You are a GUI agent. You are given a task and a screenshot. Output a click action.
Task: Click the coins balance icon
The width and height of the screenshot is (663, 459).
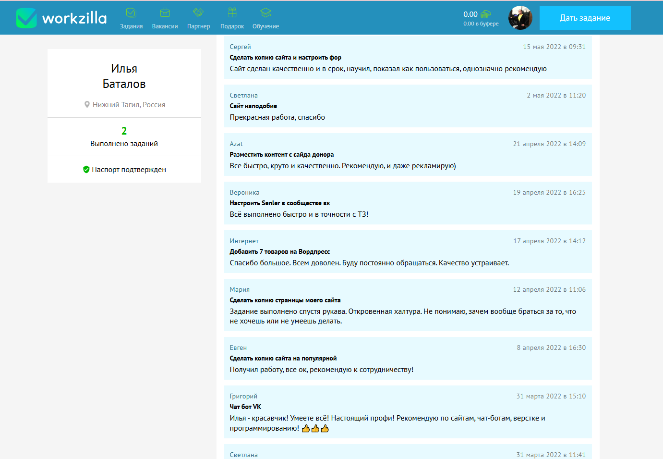click(486, 14)
